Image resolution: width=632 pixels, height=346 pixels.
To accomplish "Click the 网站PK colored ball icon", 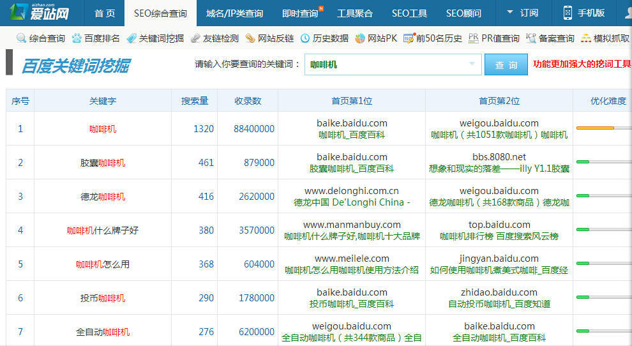I will [360, 38].
